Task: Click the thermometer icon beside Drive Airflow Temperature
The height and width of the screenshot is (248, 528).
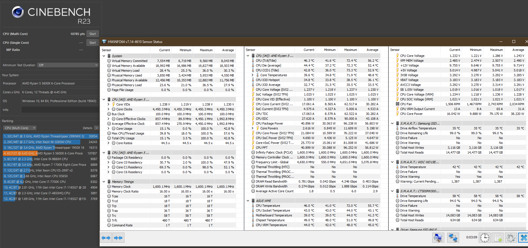Action: [x=398, y=128]
